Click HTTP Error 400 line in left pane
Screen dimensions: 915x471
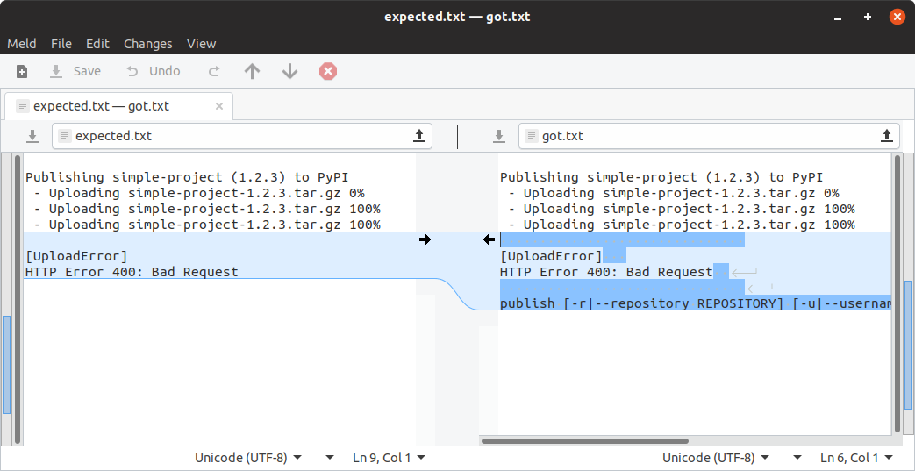coord(132,272)
